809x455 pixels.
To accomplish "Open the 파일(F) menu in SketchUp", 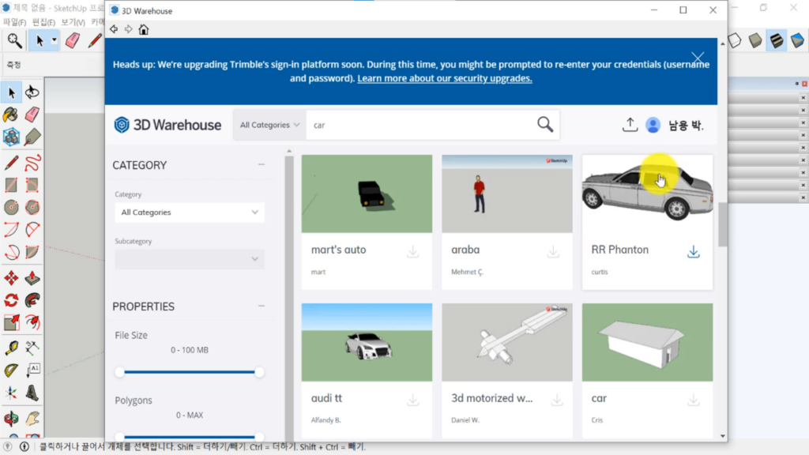I will (x=14, y=21).
